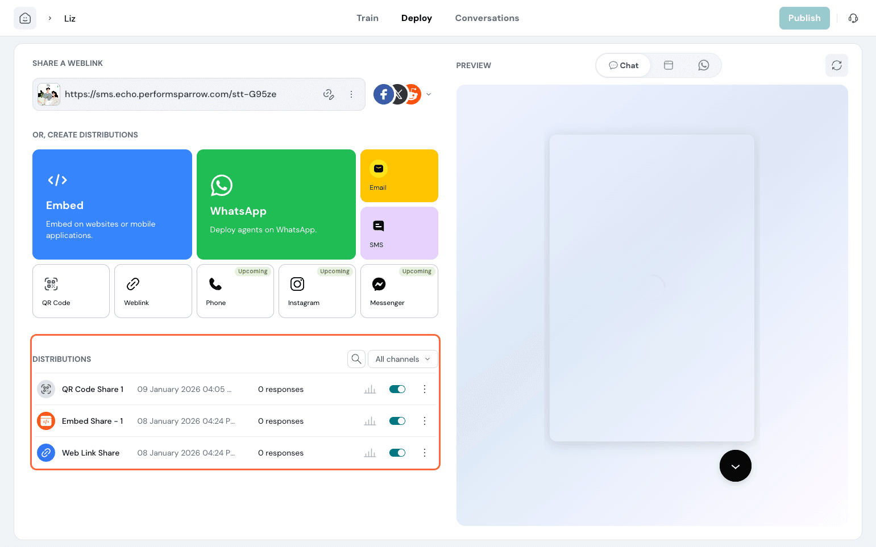This screenshot has width=876, height=547.
Task: Click the Publish button
Action: (804, 18)
